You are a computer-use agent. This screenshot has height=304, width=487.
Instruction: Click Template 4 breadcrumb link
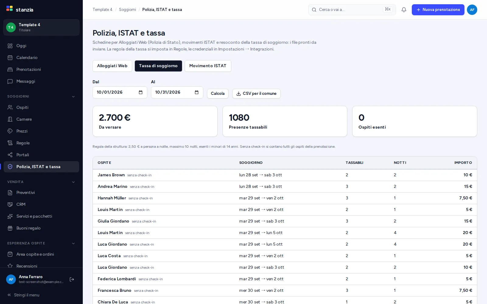[x=103, y=10]
